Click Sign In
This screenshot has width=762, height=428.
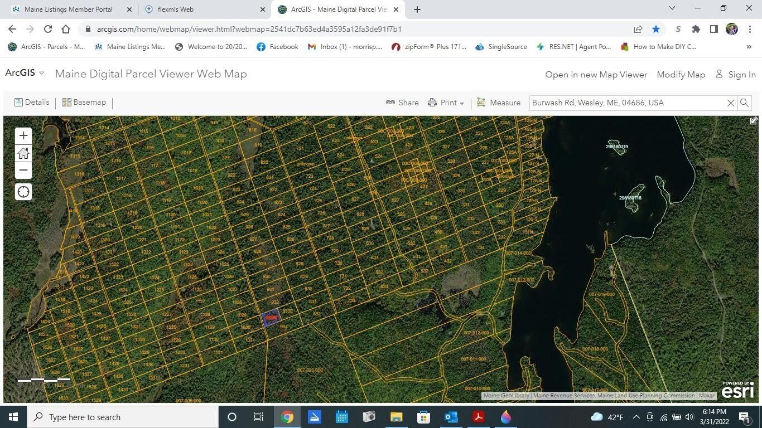point(736,75)
